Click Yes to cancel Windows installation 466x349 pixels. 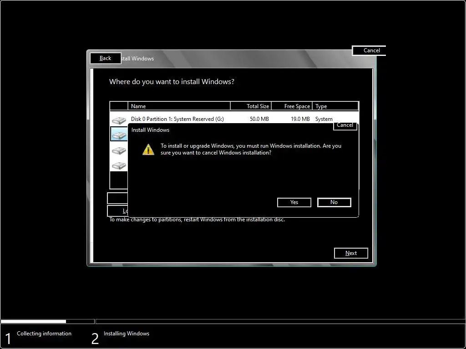(x=294, y=202)
